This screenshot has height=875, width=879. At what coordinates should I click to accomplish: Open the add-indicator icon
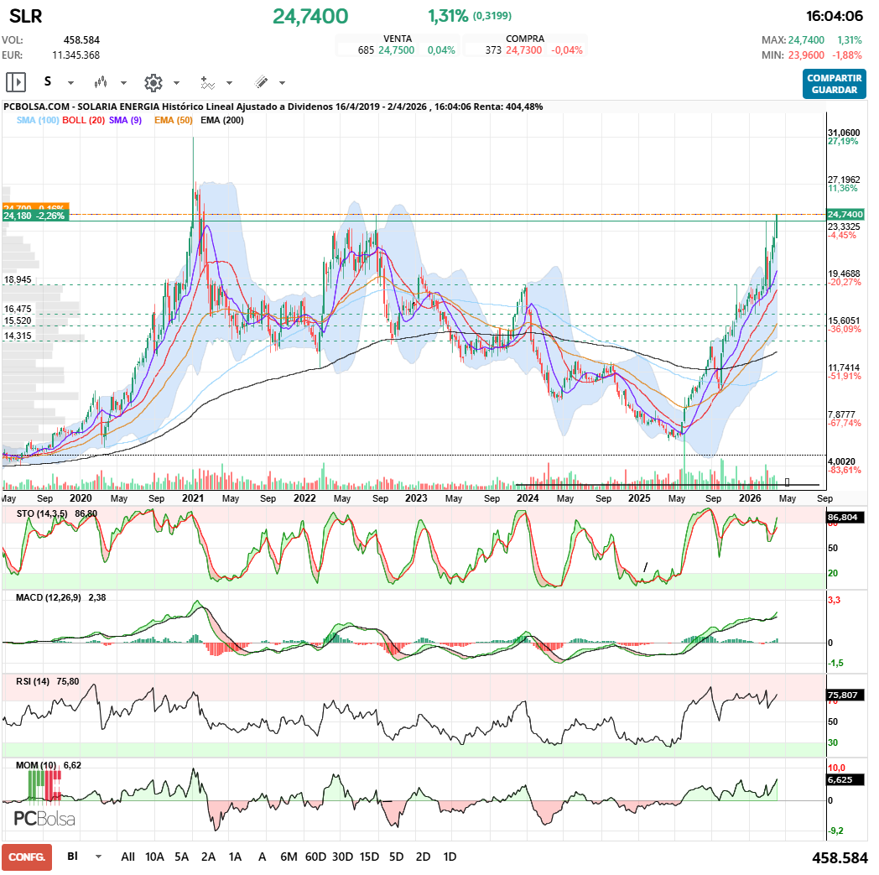point(207,82)
